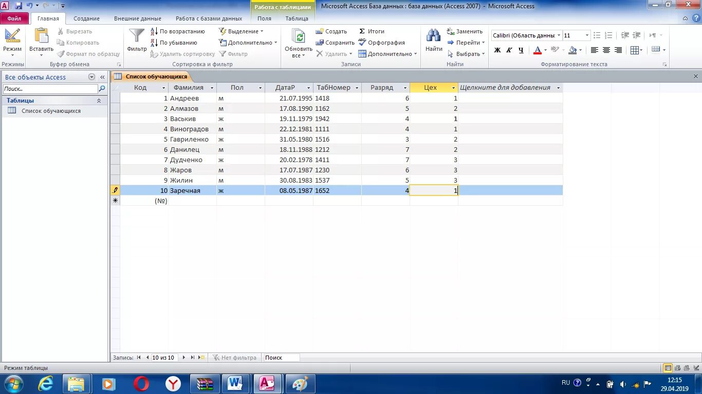Click the record navigator Поиск box
This screenshot has height=394, width=702.
point(281,358)
